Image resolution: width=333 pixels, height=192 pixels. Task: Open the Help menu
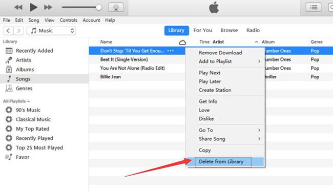110,20
